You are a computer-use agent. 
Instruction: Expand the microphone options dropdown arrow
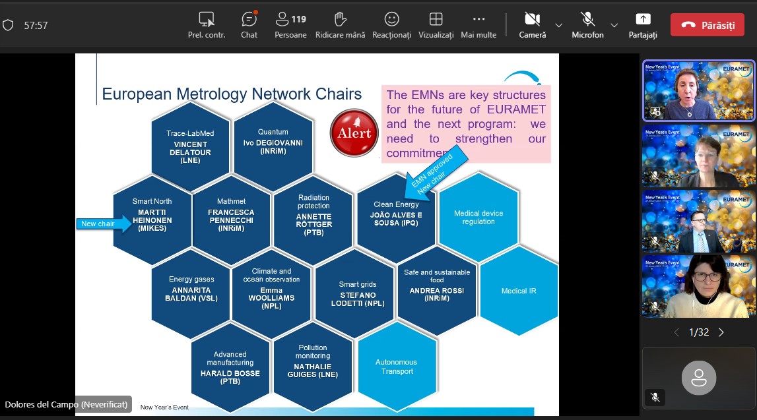pyautogui.click(x=614, y=25)
